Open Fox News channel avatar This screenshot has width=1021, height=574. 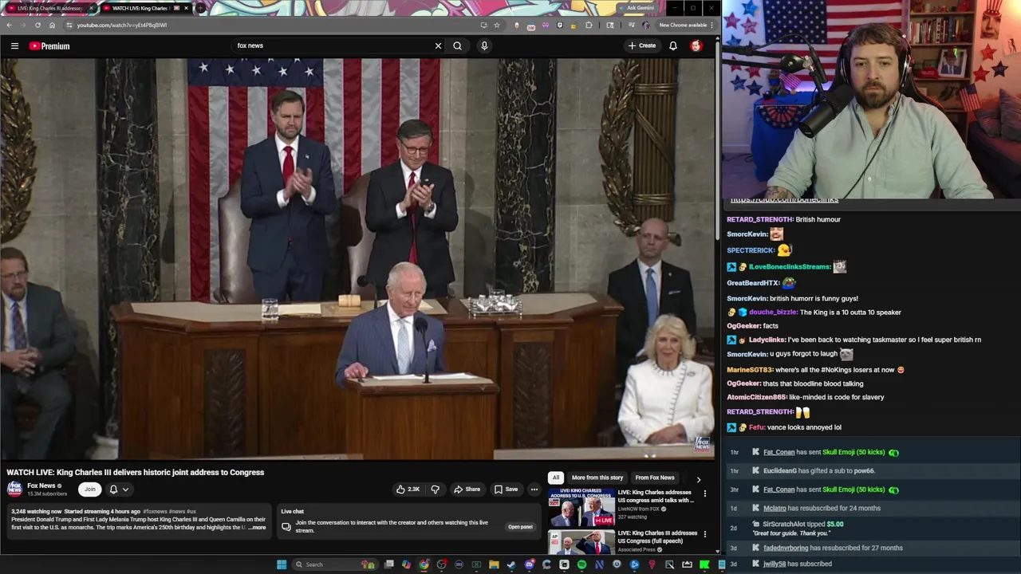[14, 489]
